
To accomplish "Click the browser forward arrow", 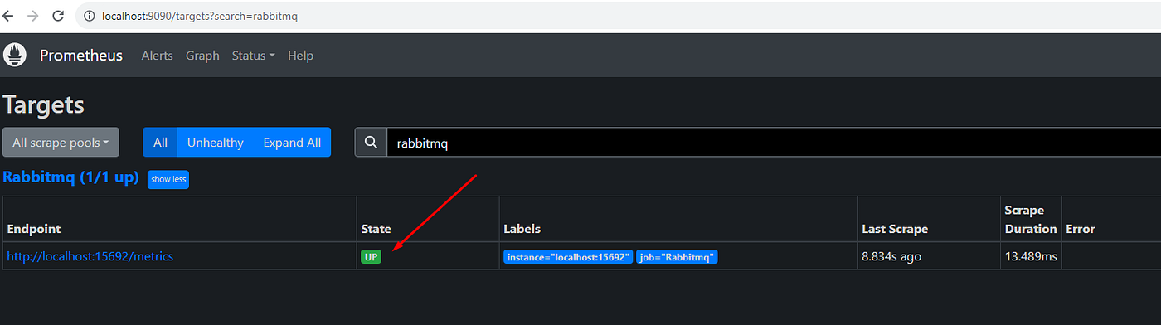I will click(x=32, y=16).
